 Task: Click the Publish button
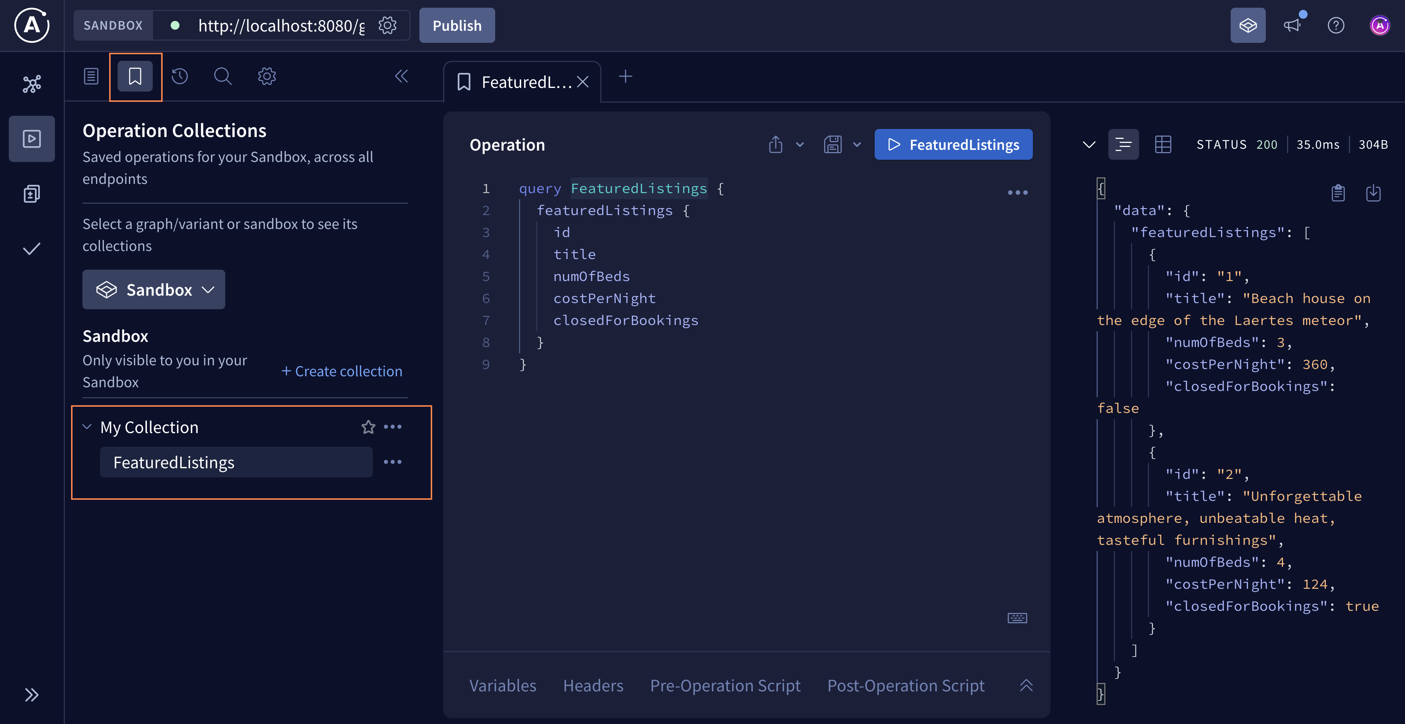tap(456, 25)
